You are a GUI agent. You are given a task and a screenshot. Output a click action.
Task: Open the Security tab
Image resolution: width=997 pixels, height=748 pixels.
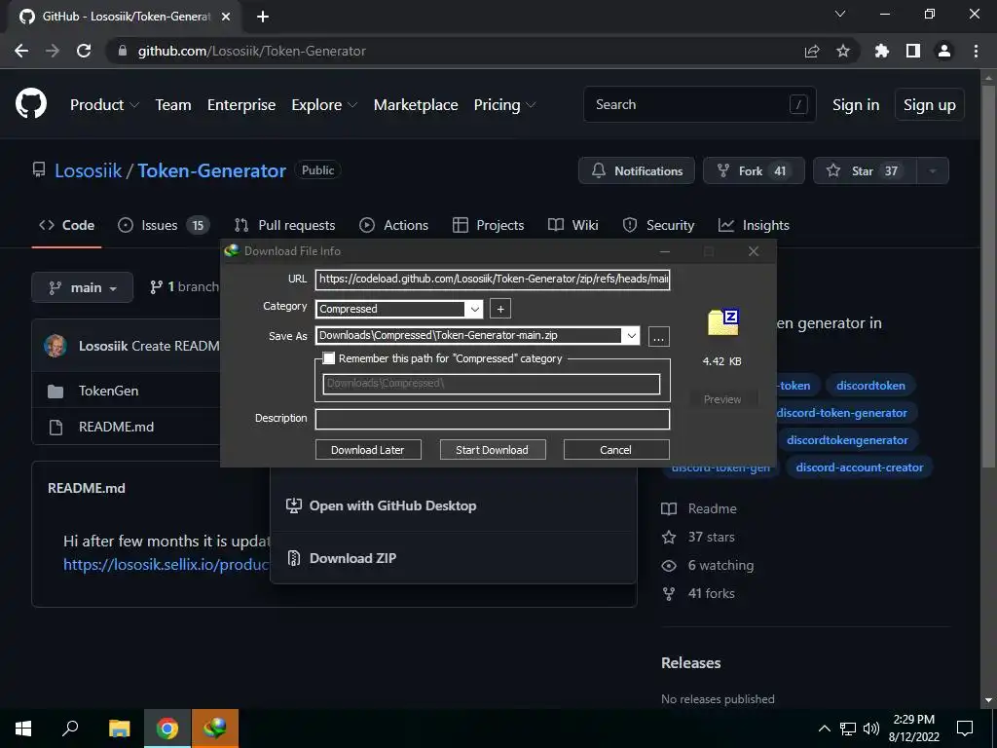click(658, 225)
